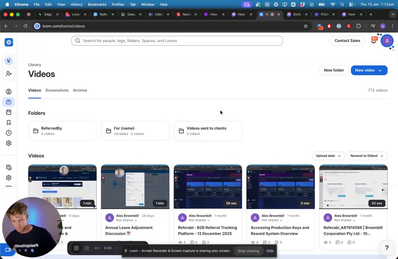Bookmark this page with the star icon
The height and width of the screenshot is (259, 398).
[x=306, y=26]
